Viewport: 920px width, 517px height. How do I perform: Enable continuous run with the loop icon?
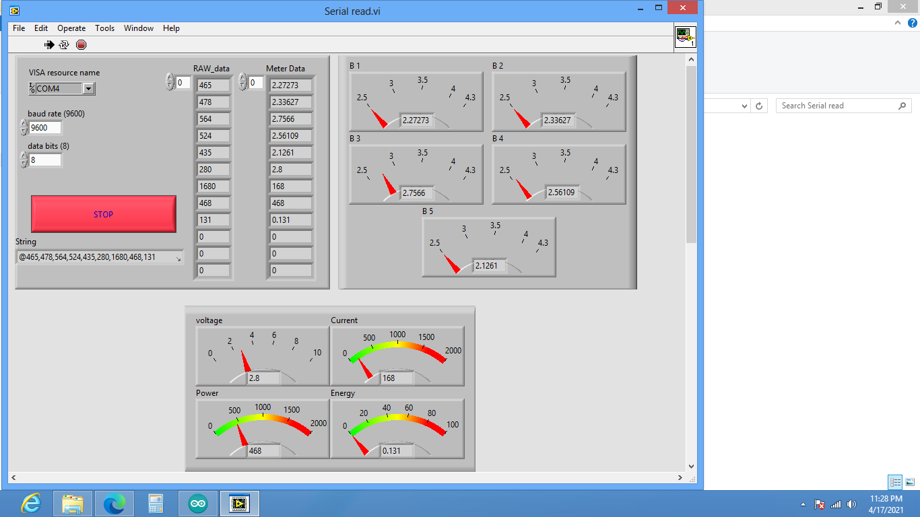tap(63, 44)
